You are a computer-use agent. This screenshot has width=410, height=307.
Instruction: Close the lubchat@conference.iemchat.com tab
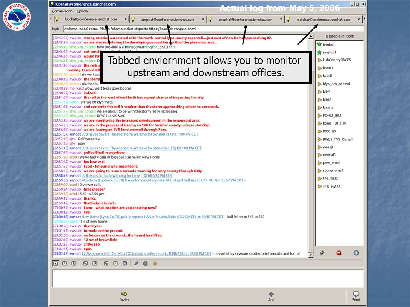pyautogui.click(x=126, y=19)
